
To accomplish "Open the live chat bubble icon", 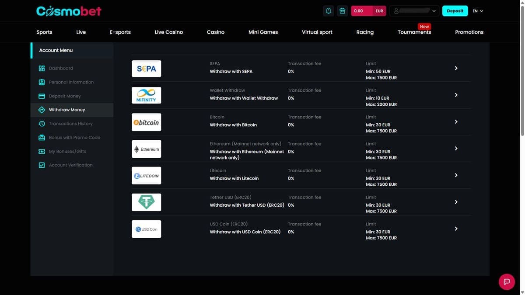I will pos(507,281).
